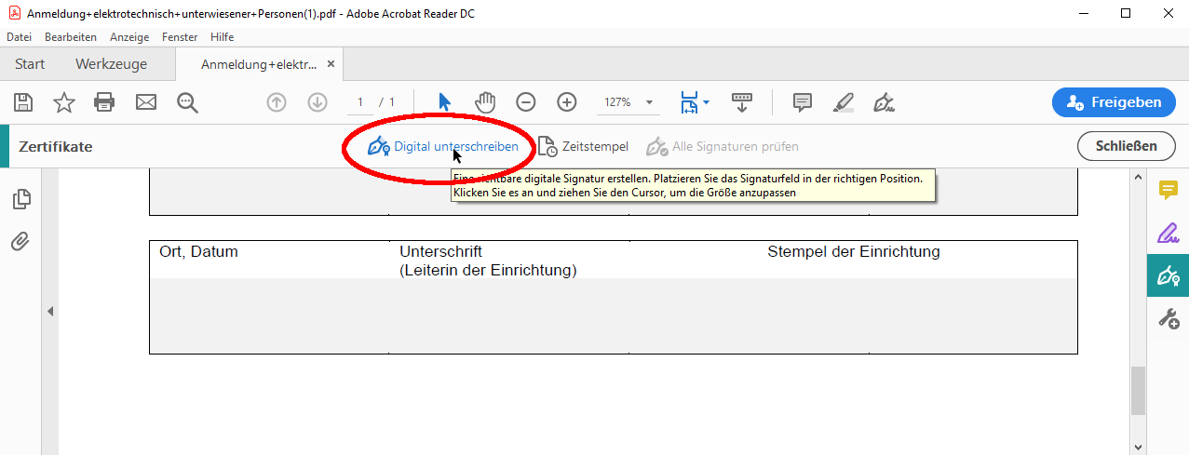
Task: Open Comment tool in right sidebar
Action: 1168,190
